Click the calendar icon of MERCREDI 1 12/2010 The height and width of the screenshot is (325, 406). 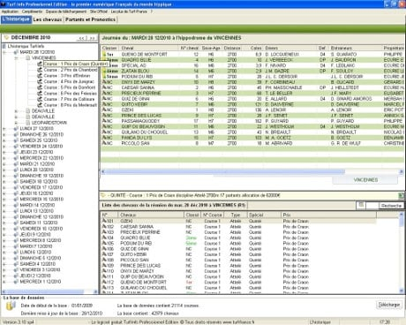coord(16,282)
